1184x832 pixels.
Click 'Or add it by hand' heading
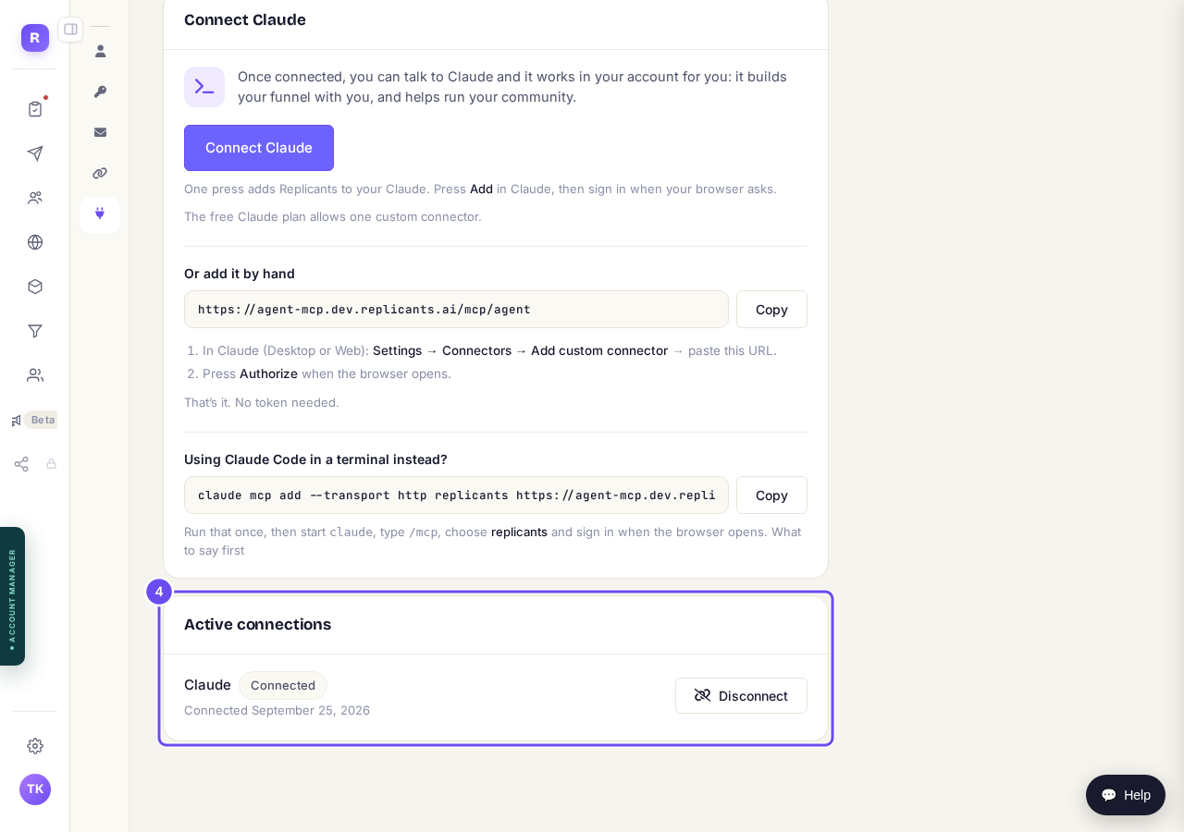[x=240, y=274]
